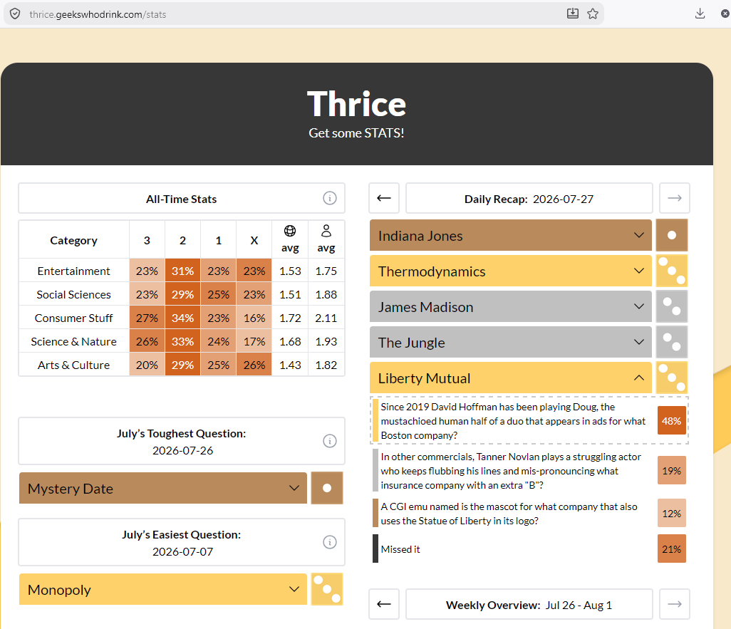Click the Category column header

click(x=73, y=240)
